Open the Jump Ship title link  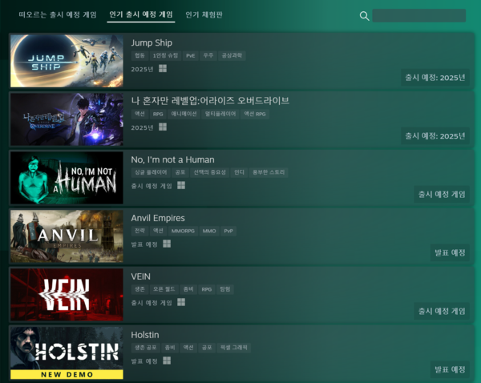152,42
